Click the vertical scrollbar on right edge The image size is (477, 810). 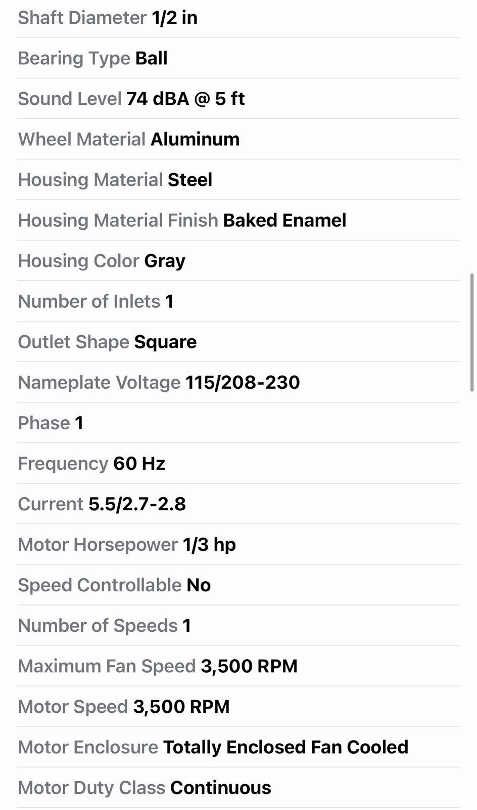(472, 332)
